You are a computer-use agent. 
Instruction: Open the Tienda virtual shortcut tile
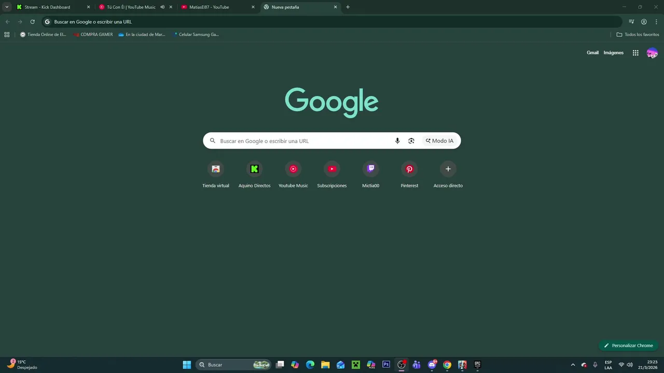(216, 175)
